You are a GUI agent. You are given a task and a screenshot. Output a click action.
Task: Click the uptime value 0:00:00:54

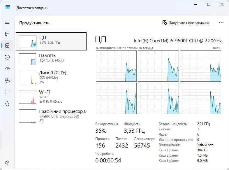(108, 160)
